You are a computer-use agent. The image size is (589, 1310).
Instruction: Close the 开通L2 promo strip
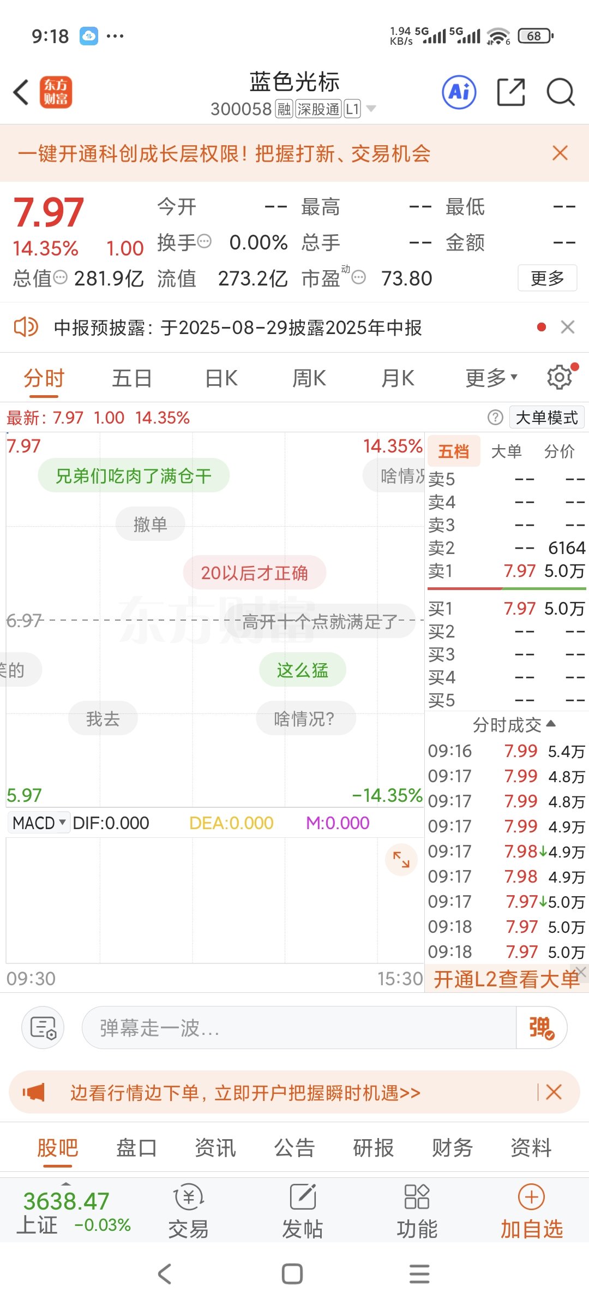[582, 972]
